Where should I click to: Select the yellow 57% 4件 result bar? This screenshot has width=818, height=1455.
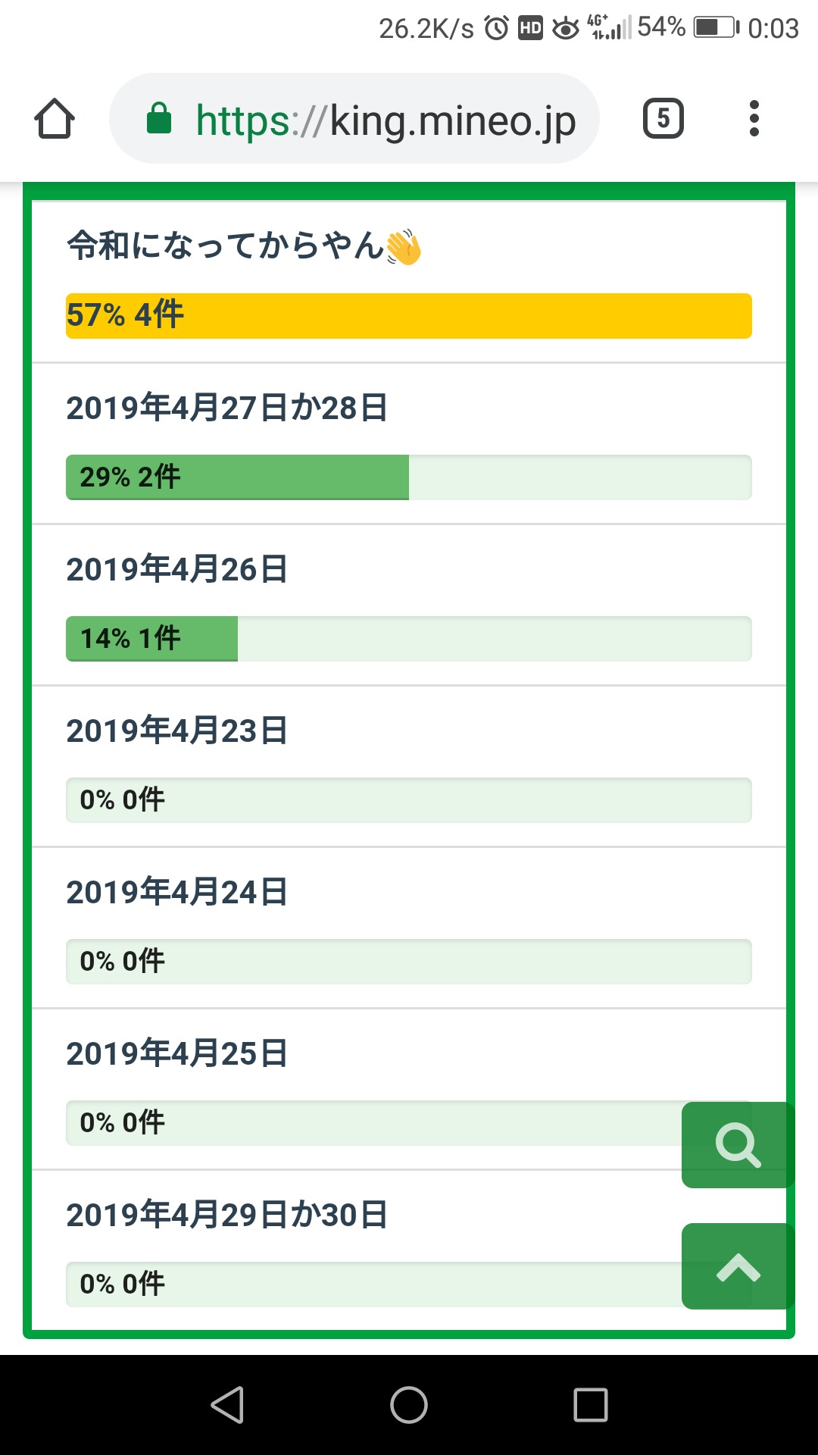[x=409, y=316]
